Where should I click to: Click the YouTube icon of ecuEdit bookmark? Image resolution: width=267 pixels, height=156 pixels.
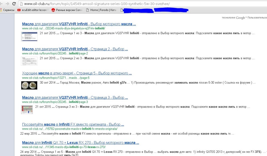tap(19, 10)
